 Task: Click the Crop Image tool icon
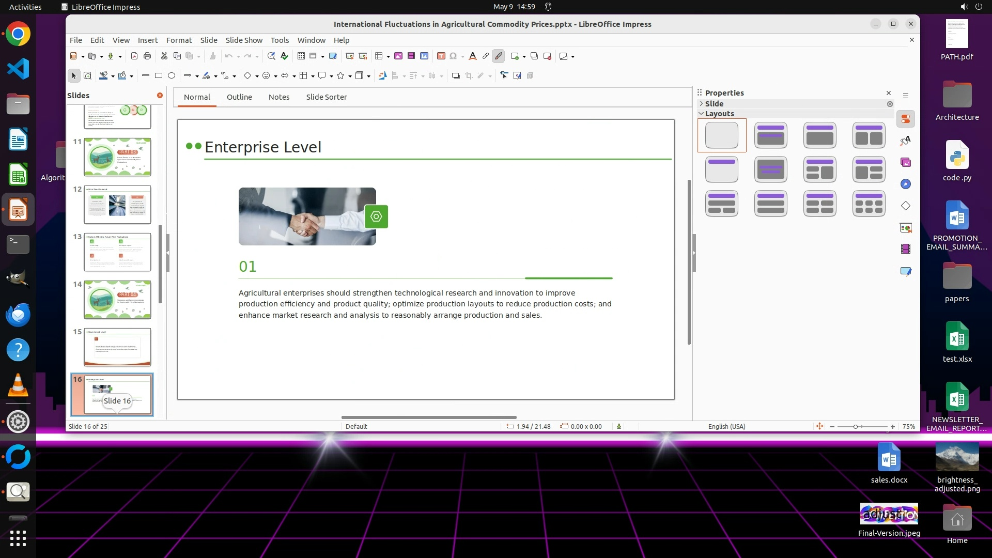pyautogui.click(x=469, y=76)
